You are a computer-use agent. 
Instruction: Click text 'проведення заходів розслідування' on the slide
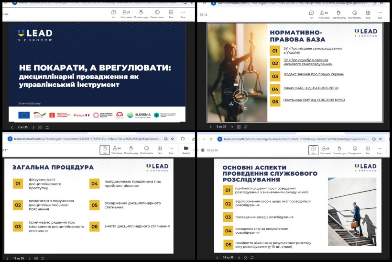point(264,217)
